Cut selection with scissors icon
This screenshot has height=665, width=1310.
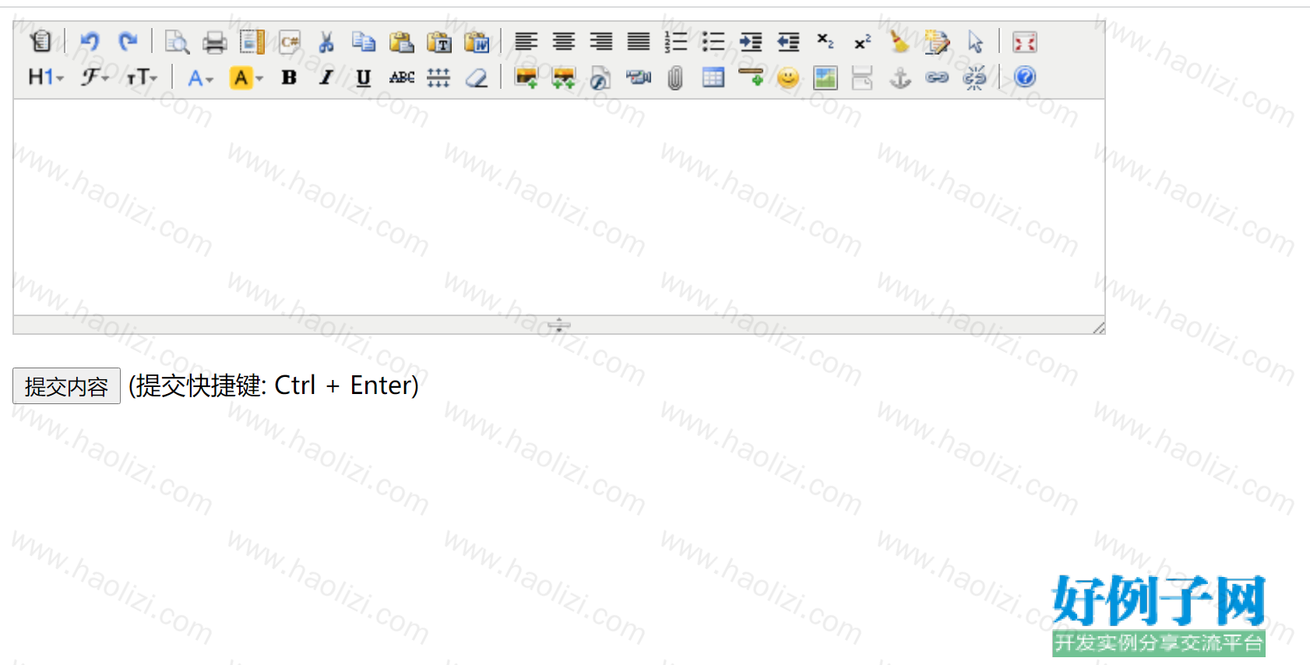(327, 41)
